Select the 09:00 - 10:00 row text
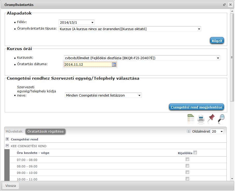This screenshot has height=191, width=235. tap(27, 173)
